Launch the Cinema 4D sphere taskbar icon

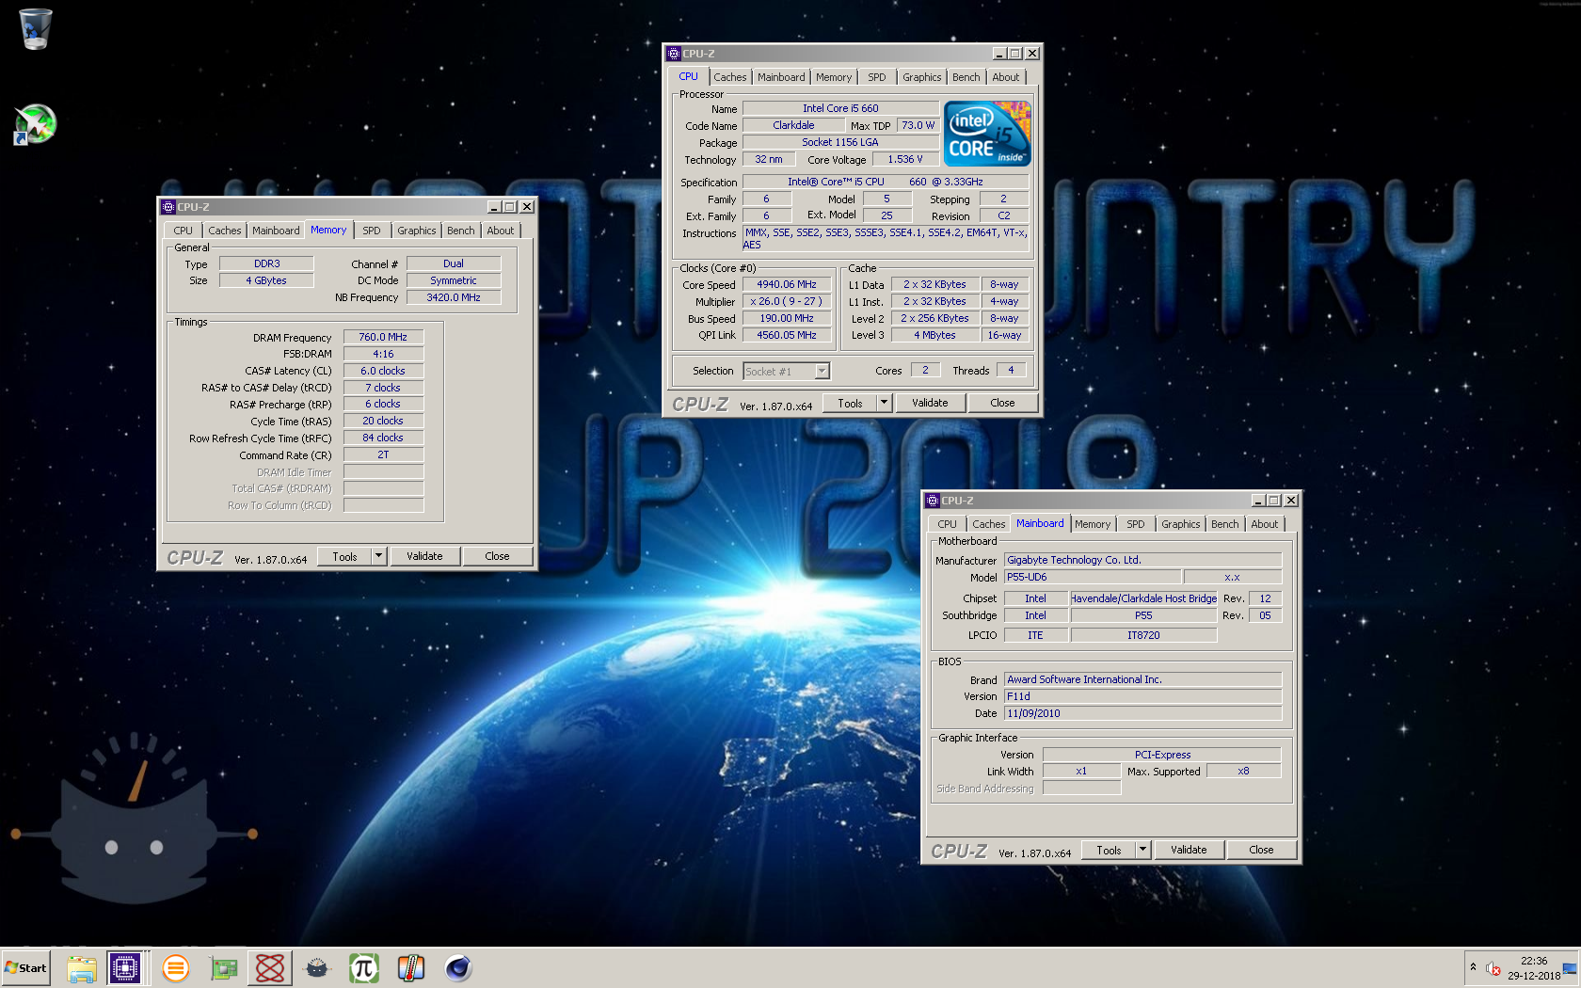point(458,968)
